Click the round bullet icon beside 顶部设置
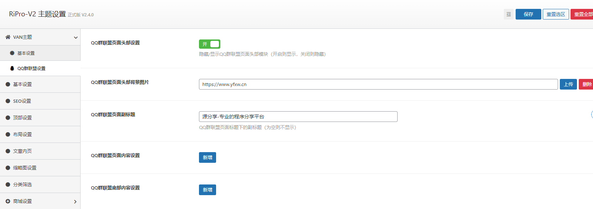The height and width of the screenshot is (209, 593). 8,118
